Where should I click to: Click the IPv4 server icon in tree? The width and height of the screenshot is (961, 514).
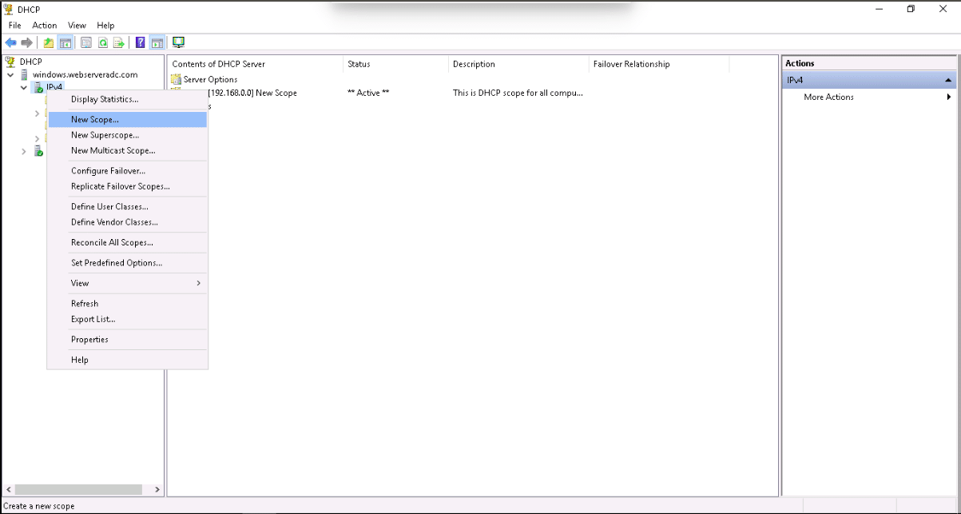tap(38, 87)
